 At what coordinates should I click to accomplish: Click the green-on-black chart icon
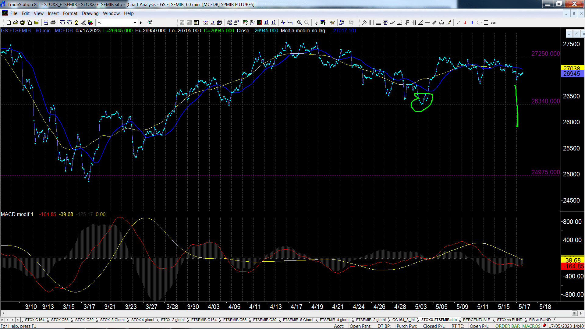click(260, 22)
